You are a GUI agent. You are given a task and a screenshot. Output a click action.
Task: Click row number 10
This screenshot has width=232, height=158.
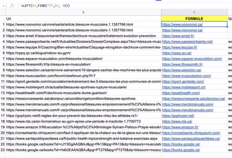click(x=3, y=76)
